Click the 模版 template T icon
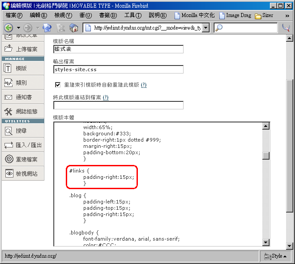This screenshot has width=295, height=264. click(8, 68)
